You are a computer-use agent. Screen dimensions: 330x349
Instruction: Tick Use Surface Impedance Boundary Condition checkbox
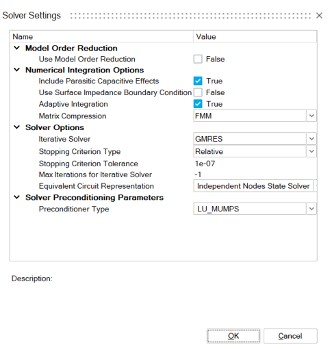click(198, 92)
